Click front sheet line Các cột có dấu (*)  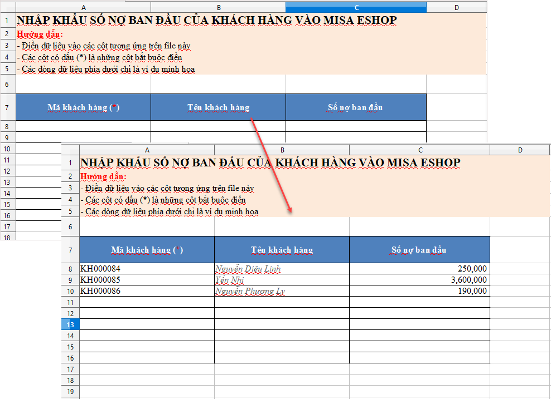[163, 200]
